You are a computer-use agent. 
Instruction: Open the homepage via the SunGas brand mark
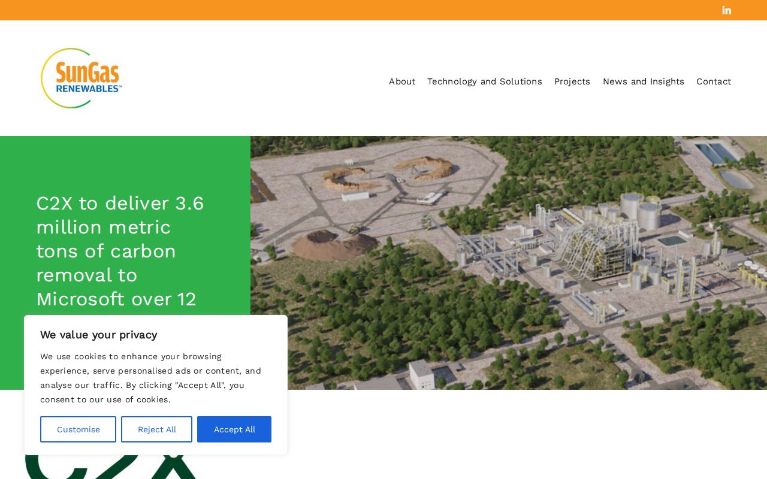coord(81,77)
